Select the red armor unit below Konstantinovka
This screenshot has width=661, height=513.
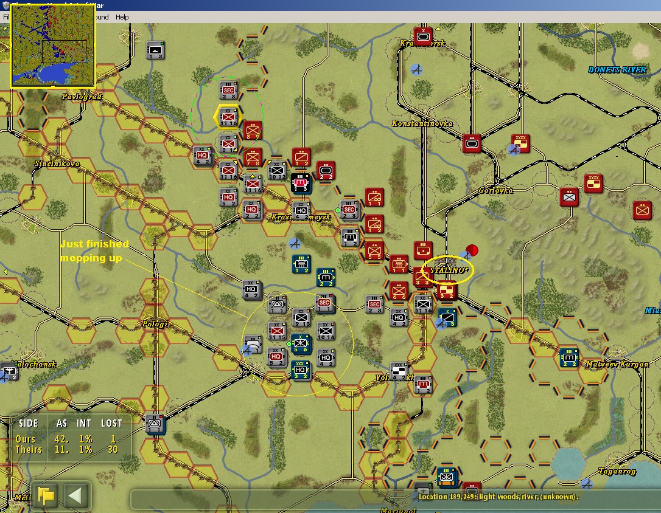click(471, 144)
